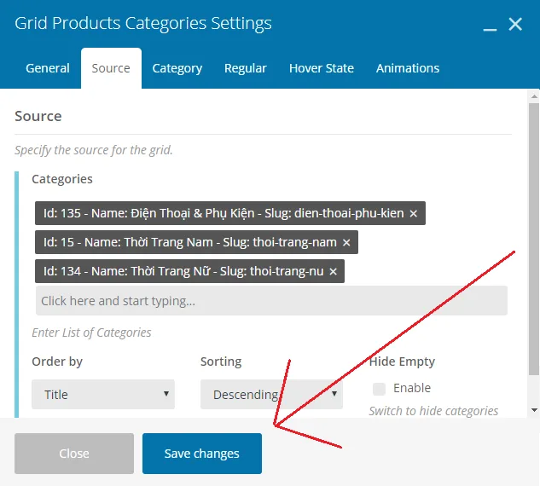
Task: Close settings panel with X icon
Action: [515, 24]
